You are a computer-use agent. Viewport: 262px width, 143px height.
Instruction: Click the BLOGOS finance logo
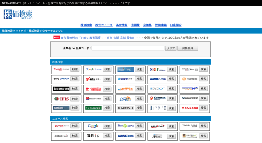[x=61, y=108]
